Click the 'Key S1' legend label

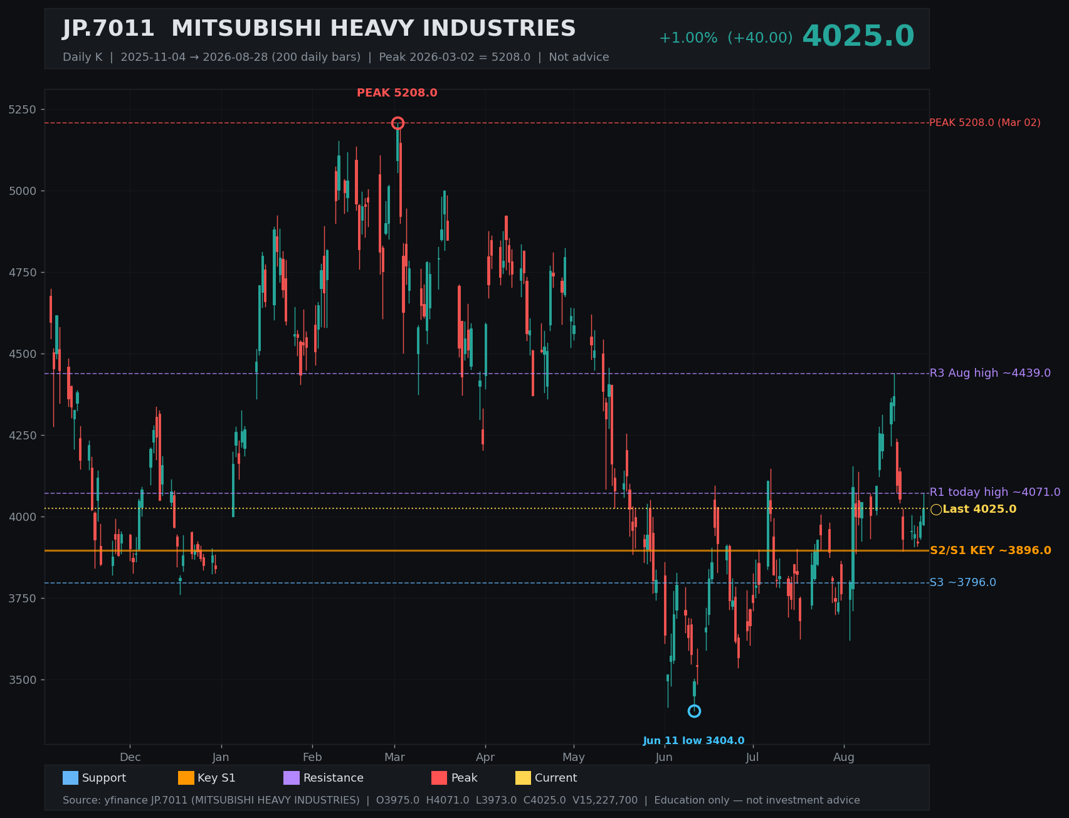216,778
